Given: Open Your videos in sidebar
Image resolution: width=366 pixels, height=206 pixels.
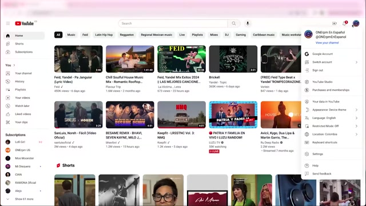Looking at the screenshot, I should (24, 98).
